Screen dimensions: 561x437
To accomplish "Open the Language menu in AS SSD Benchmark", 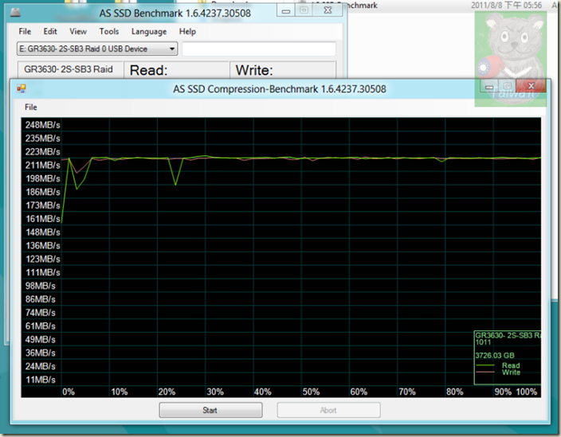I will tap(149, 32).
